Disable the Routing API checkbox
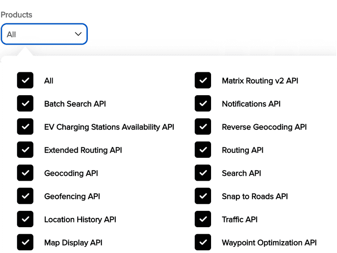The width and height of the screenshot is (337, 253). pos(203,150)
